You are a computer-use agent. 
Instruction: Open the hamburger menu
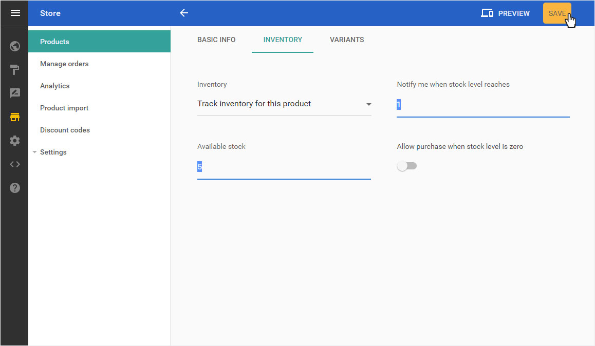[15, 13]
